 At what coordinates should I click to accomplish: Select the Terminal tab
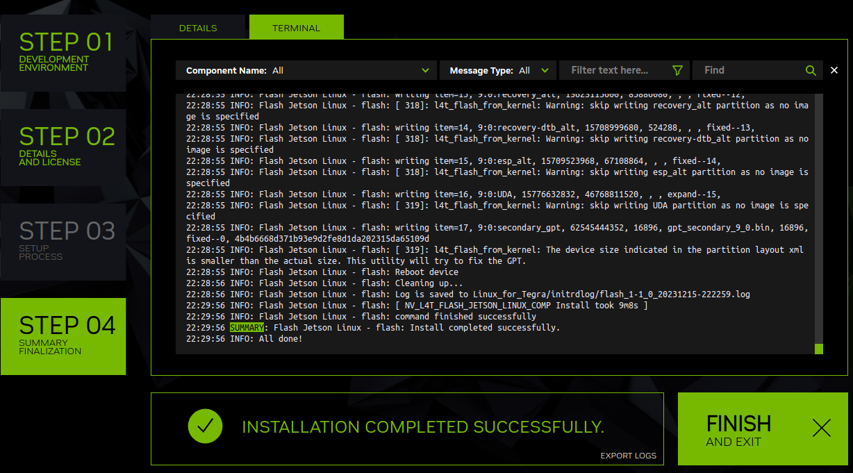pyautogui.click(x=297, y=28)
